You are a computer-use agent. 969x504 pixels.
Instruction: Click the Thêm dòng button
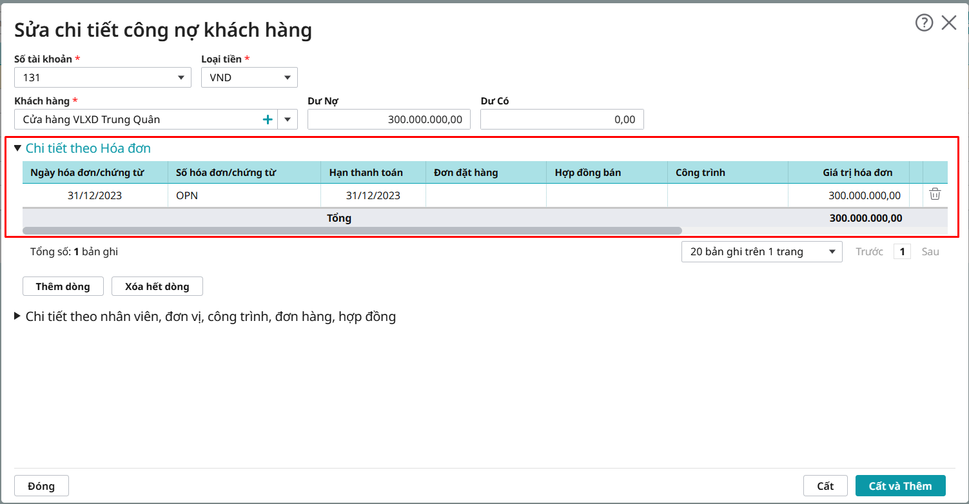click(63, 286)
